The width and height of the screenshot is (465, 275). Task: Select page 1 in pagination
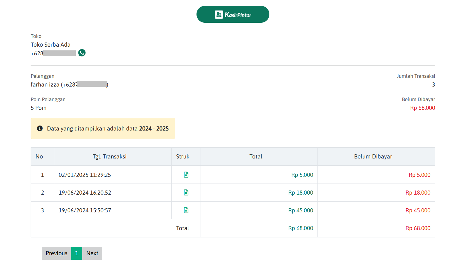point(77,253)
